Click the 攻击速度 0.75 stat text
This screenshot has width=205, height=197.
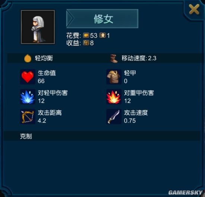(x=136, y=117)
